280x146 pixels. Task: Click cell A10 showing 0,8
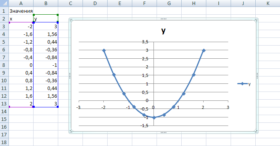(21, 80)
